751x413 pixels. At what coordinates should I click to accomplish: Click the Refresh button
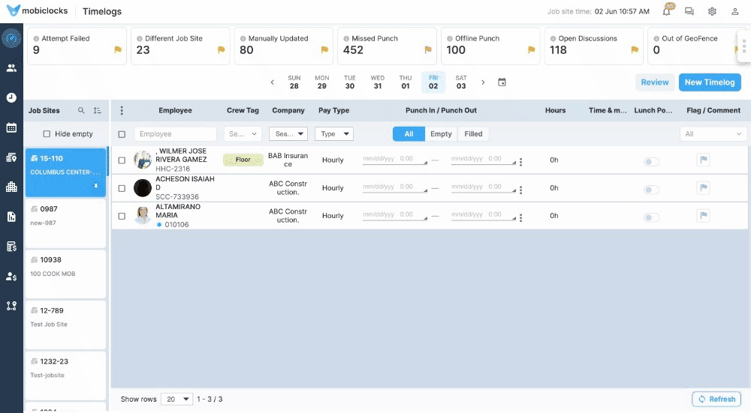pos(716,400)
